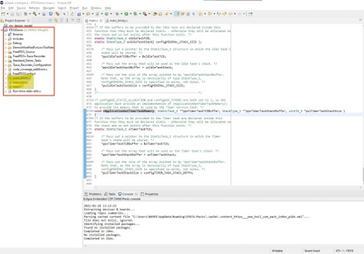Select main_full.c in Project Explorer
This screenshot has width=364, height=254.
coord(20,83)
